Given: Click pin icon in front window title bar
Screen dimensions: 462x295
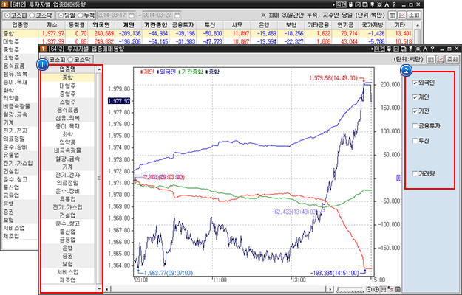Looking at the screenshot, I should click(x=411, y=49).
